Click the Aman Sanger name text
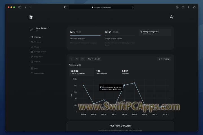 coord(41,28)
